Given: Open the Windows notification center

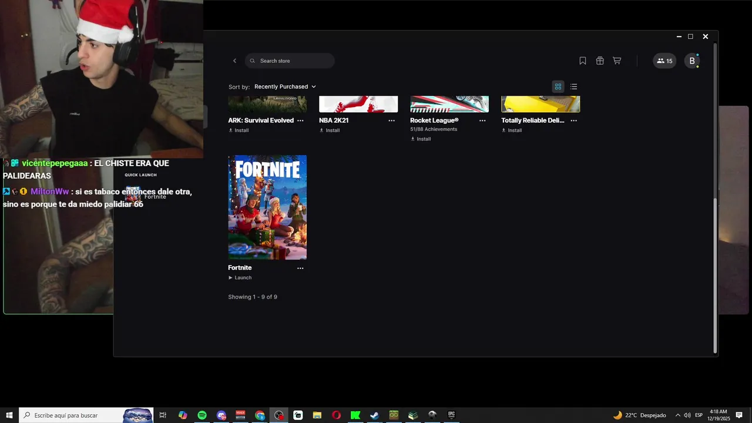Looking at the screenshot, I should click(739, 415).
